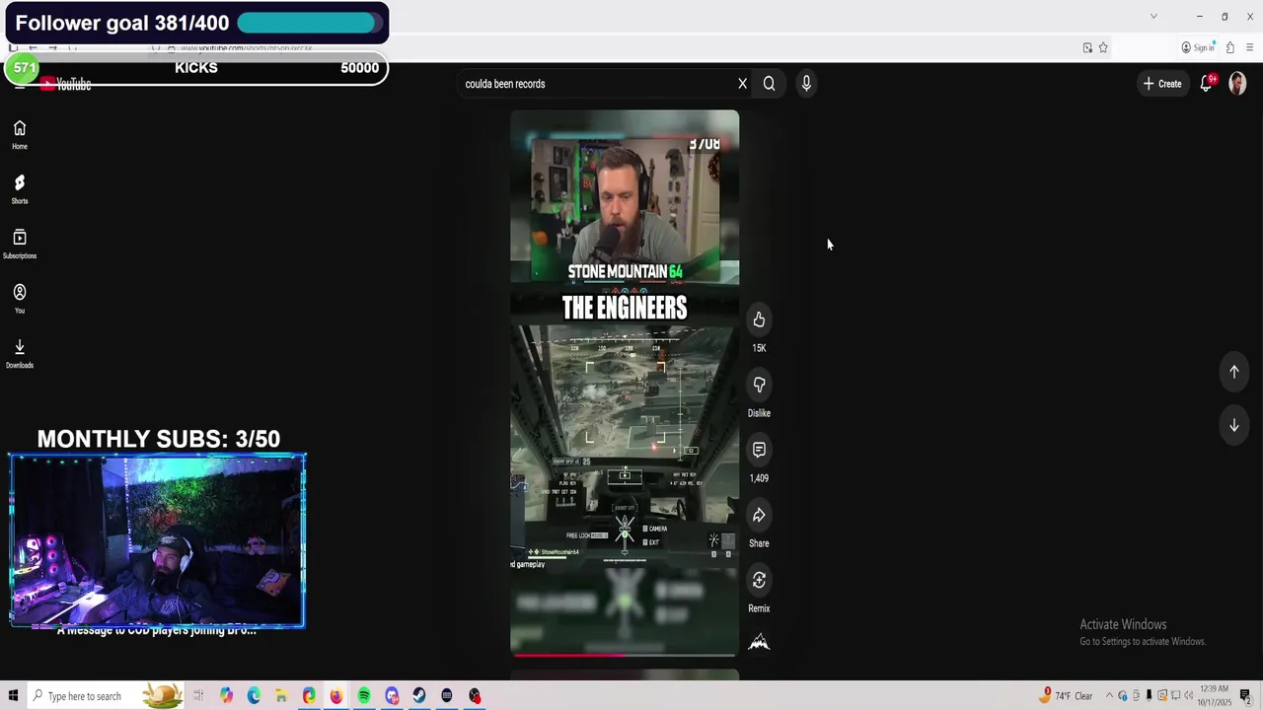
Task: Click the YouTube logo
Action: (65, 85)
